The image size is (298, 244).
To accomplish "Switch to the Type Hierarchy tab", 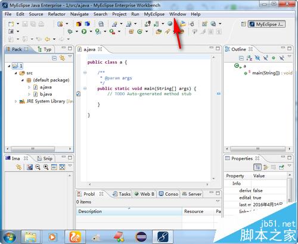I will [x=45, y=49].
